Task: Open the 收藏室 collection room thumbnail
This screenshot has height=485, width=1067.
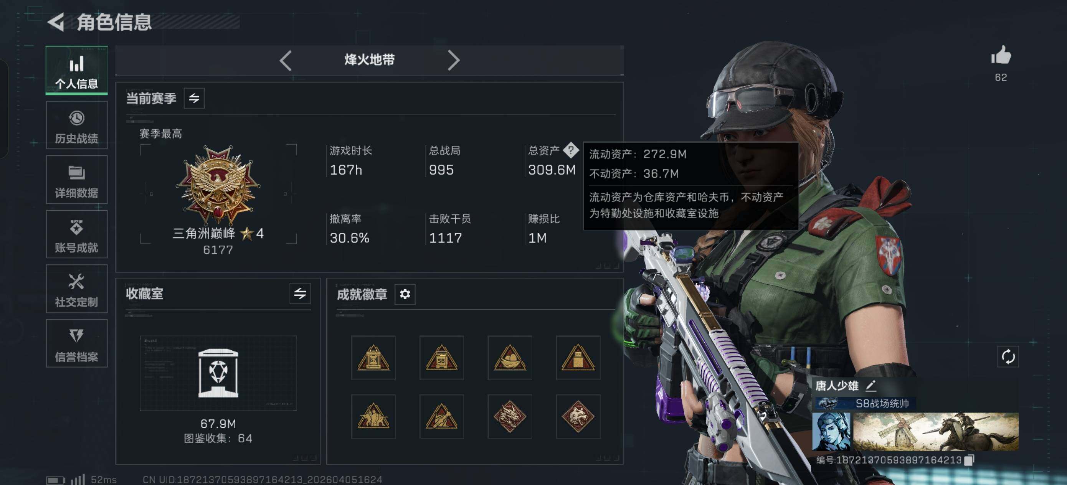Action: pos(218,373)
